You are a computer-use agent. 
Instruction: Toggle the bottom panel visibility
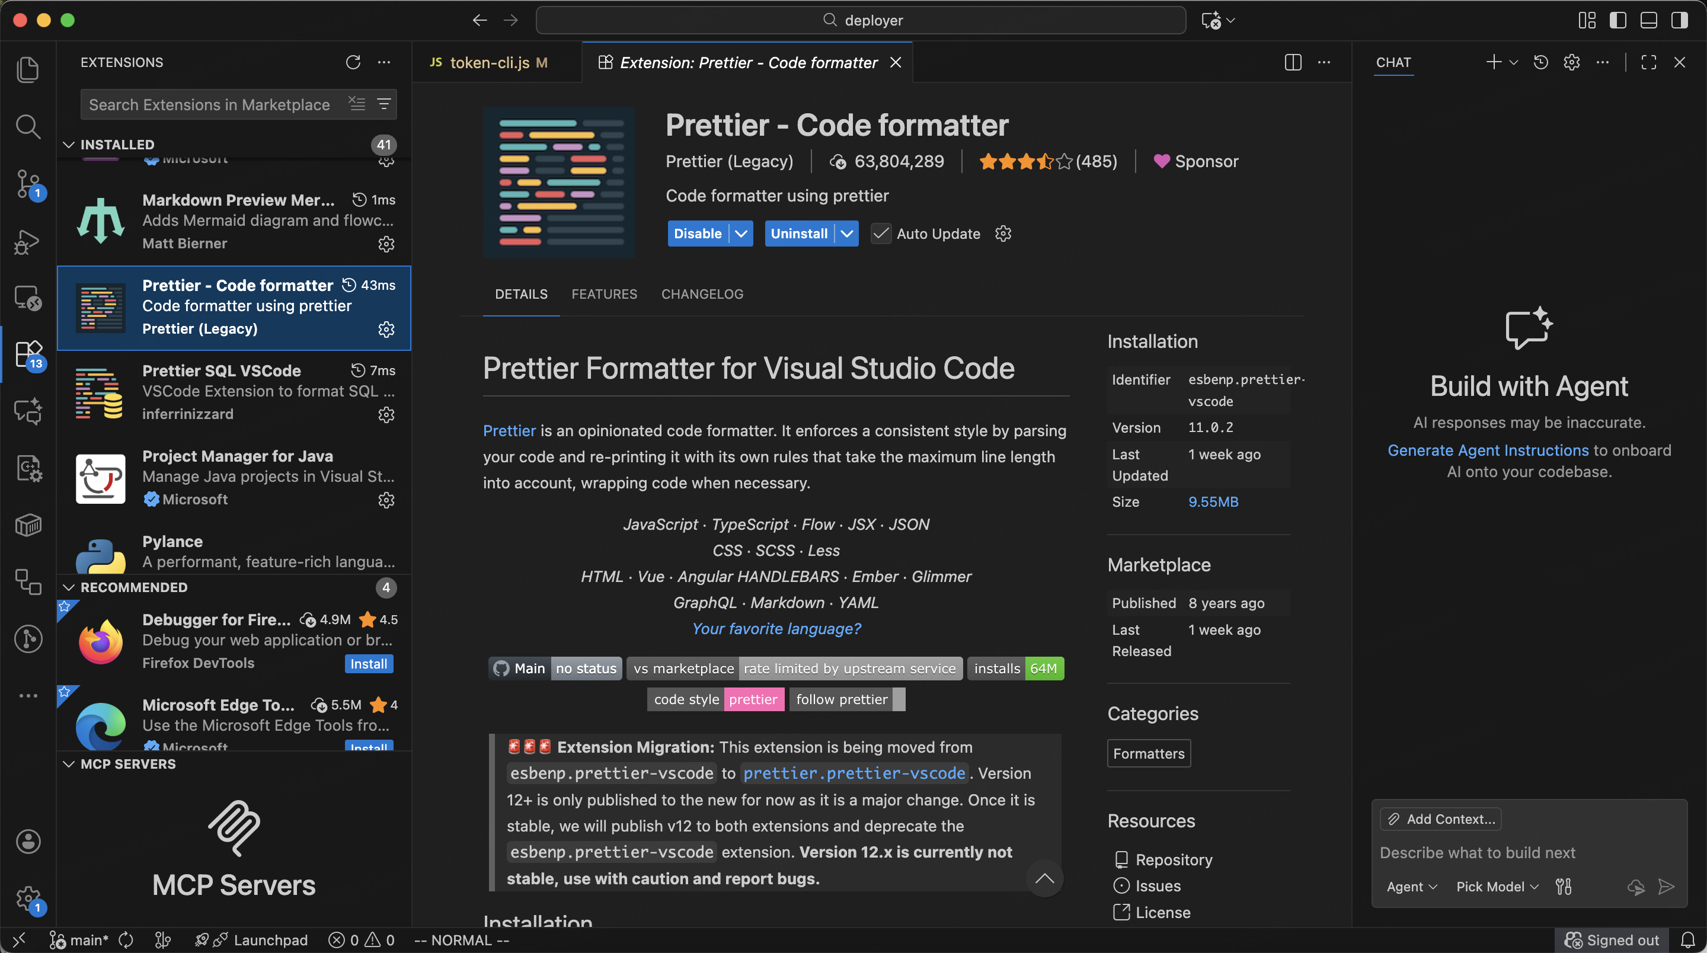[x=1649, y=21]
